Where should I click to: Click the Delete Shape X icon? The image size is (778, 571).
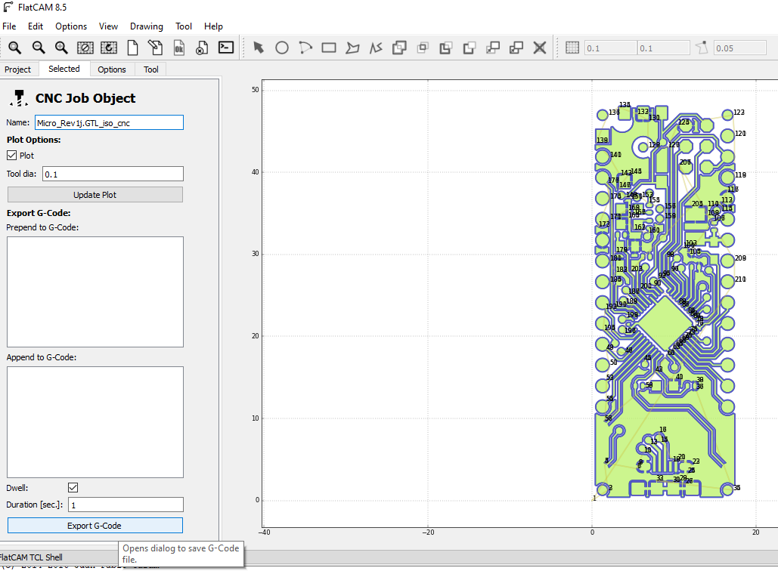[540, 48]
